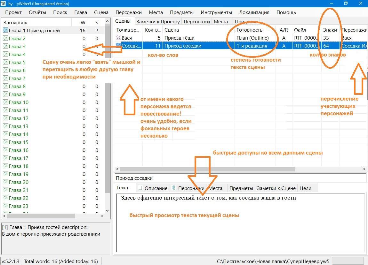
Task: Switch to the Заметки к Проекту tab
Action: pyautogui.click(x=158, y=21)
